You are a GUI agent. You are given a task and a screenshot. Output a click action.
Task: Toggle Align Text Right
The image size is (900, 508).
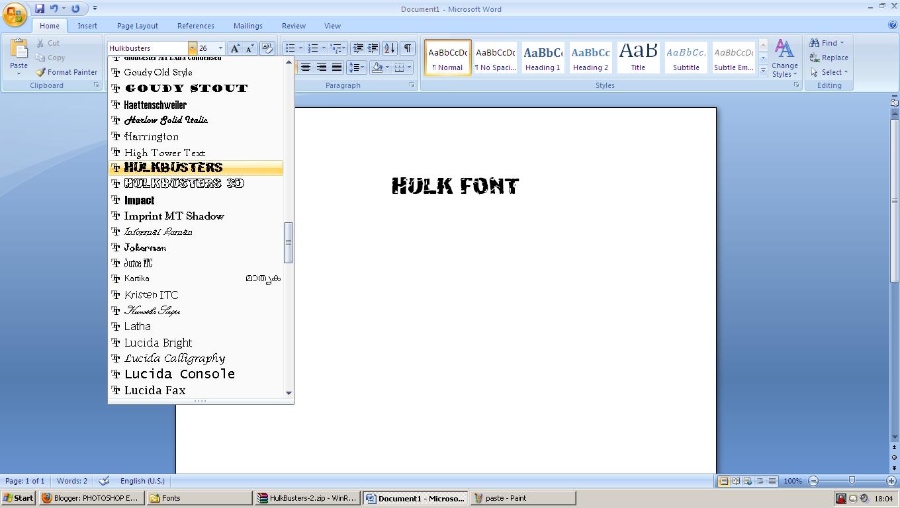coord(321,67)
